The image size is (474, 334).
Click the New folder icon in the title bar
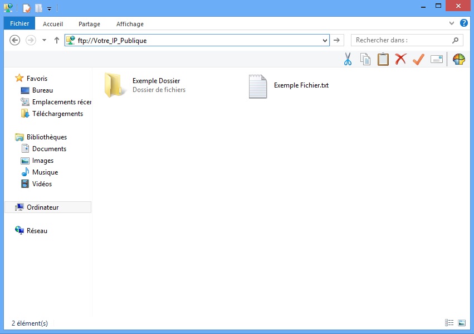coord(38,8)
